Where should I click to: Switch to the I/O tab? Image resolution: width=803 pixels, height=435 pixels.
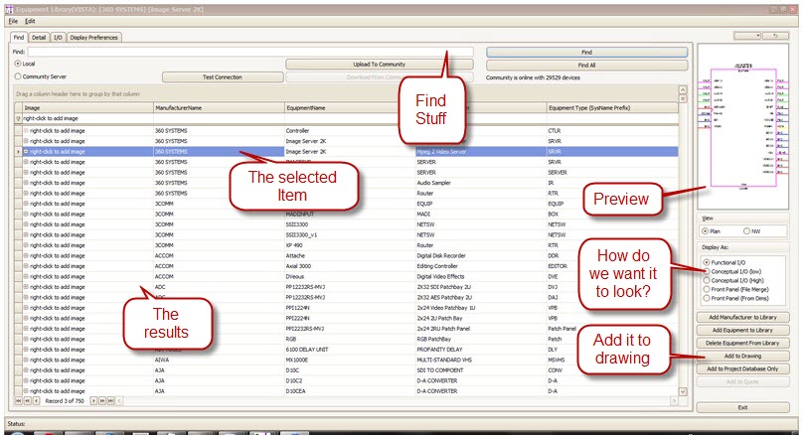(x=58, y=38)
